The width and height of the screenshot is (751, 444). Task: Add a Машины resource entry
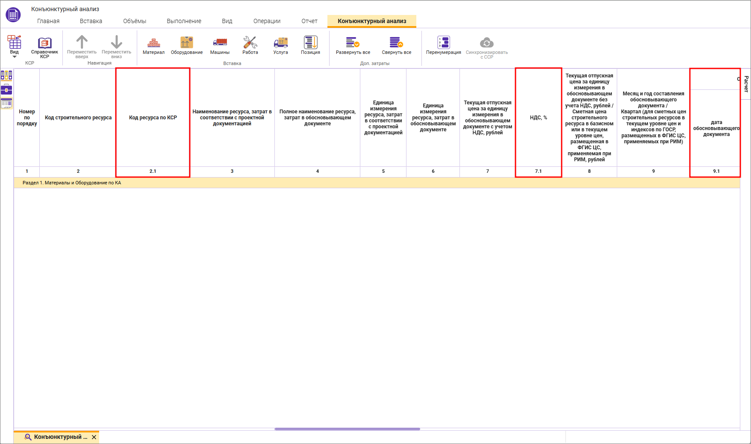[x=220, y=46]
